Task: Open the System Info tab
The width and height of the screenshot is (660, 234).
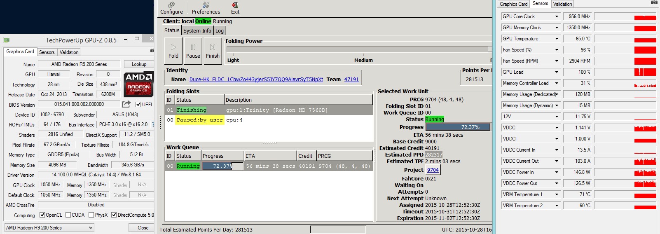Action: tap(197, 30)
